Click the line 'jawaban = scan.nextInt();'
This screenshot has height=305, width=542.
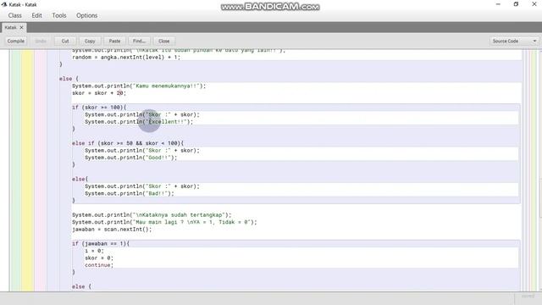(x=112, y=230)
